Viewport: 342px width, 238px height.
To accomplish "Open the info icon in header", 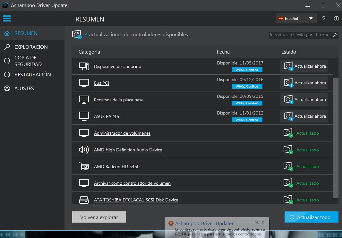I will coord(336,19).
